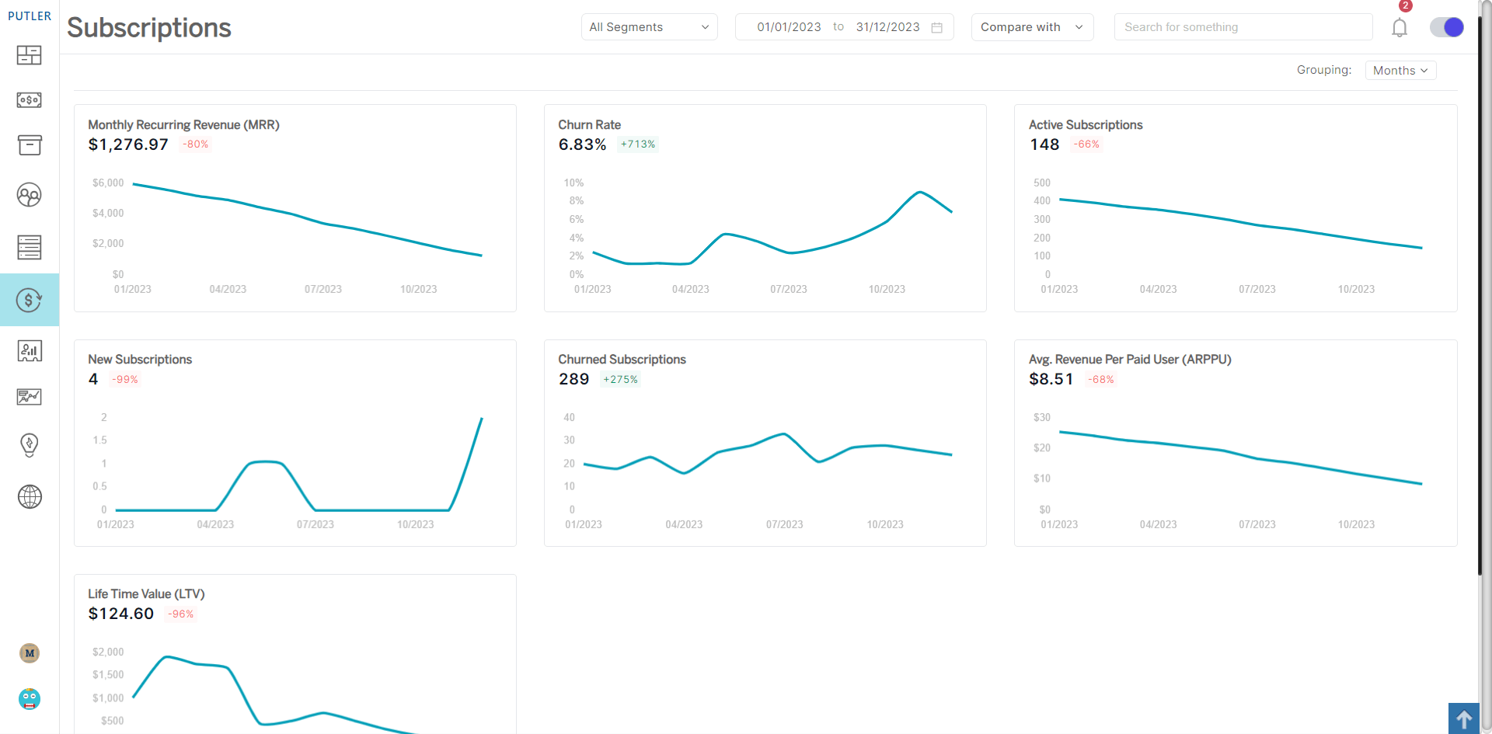
Task: Click the blue robot face avatar
Action: click(x=30, y=699)
